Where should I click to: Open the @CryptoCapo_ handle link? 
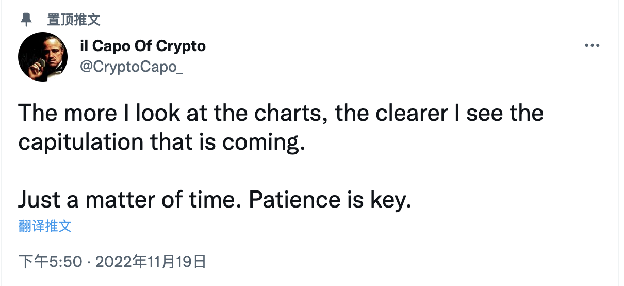(x=132, y=67)
